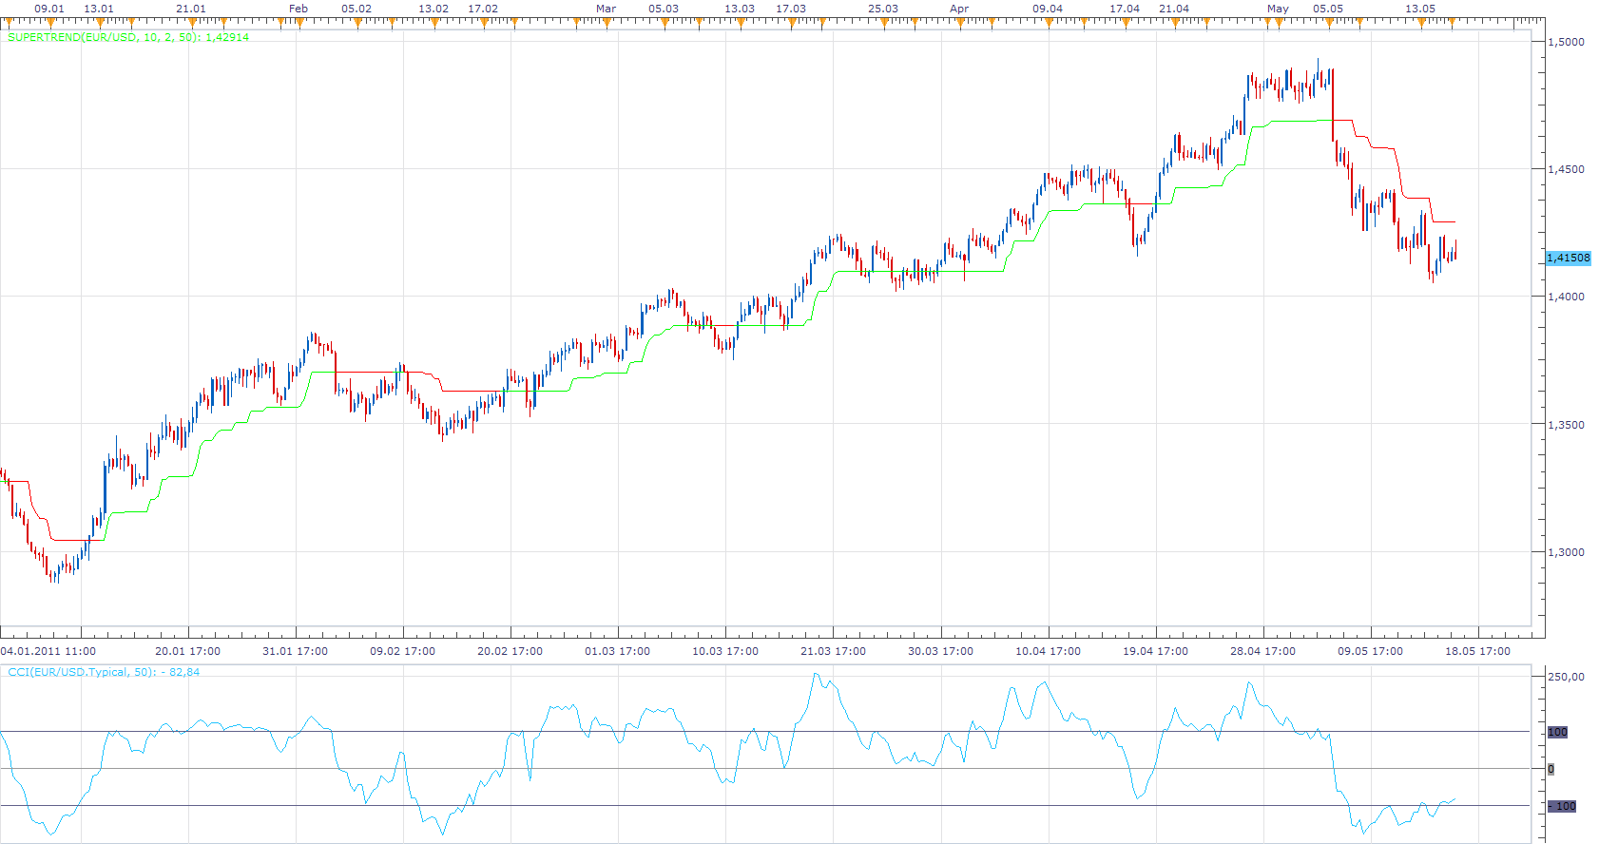The width and height of the screenshot is (1599, 844).
Task: Select the bottom time label 30.03 17:00
Action: (x=941, y=651)
